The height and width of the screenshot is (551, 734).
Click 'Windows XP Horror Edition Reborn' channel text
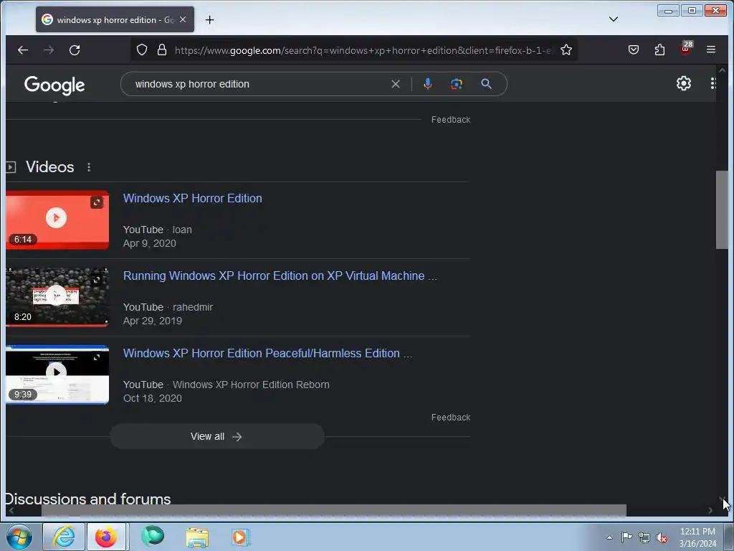(251, 385)
